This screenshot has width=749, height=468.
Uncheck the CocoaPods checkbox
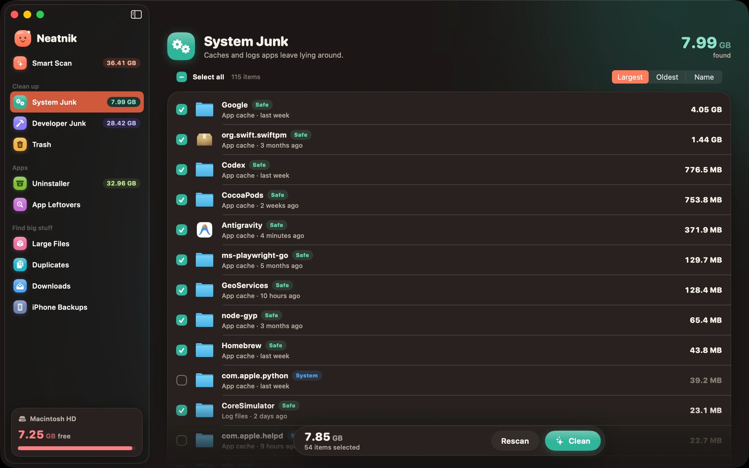(182, 200)
